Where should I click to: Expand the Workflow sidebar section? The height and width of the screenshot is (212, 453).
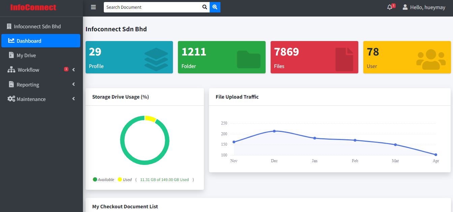click(x=73, y=70)
